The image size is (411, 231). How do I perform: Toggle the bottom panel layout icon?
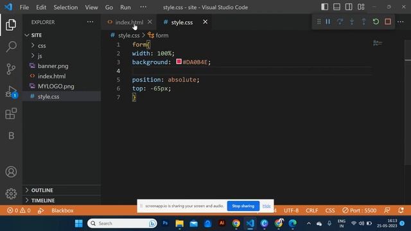coord(337,7)
